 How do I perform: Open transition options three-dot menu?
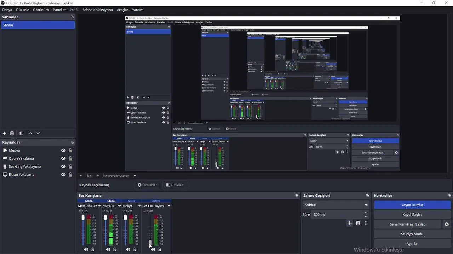(366, 223)
